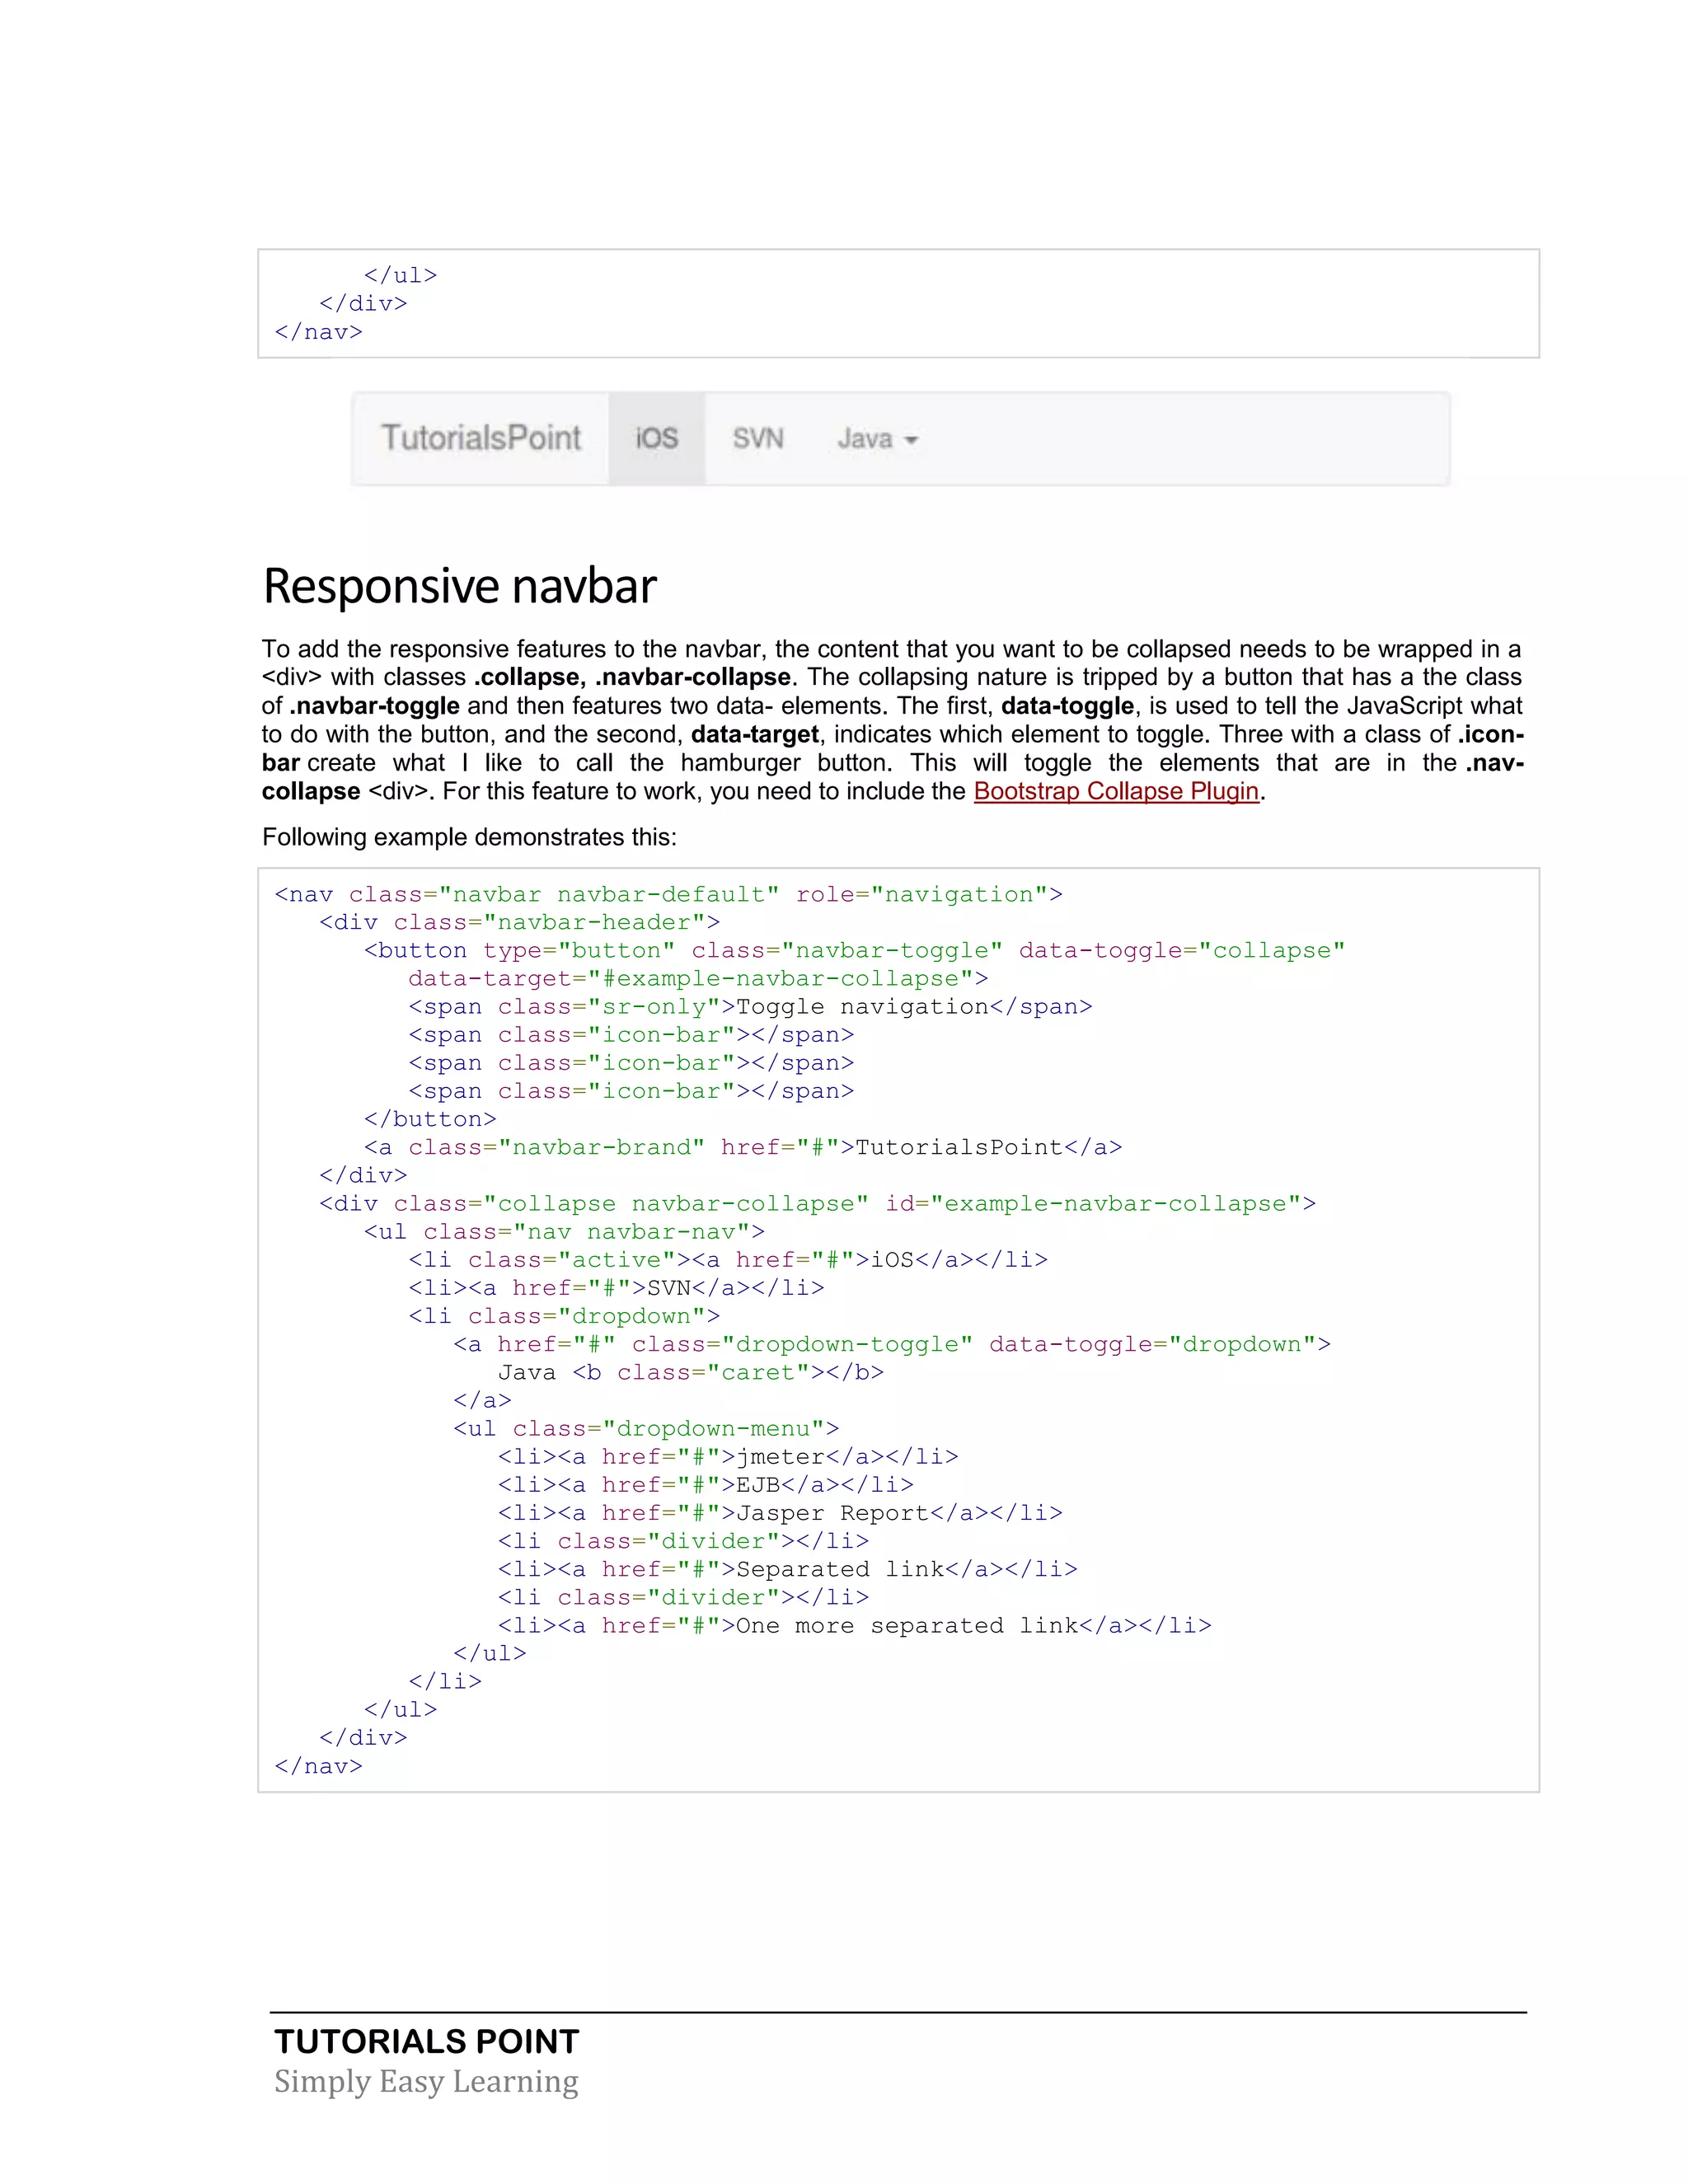Screen dimensions: 1688x2184
Task: Click the Responsive navbar heading
Action: click(x=460, y=586)
